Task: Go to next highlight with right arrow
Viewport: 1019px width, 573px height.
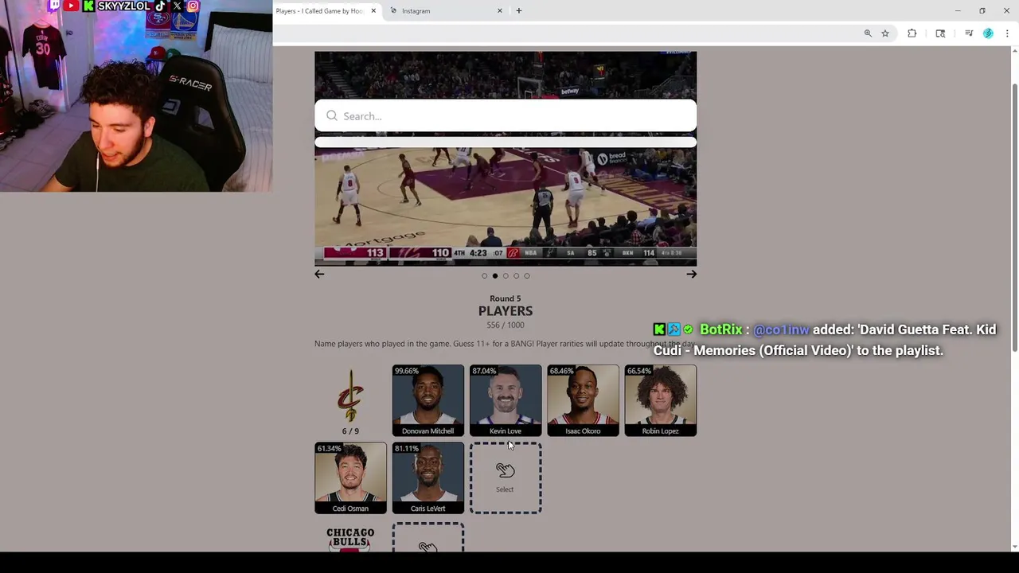Action: 691,274
